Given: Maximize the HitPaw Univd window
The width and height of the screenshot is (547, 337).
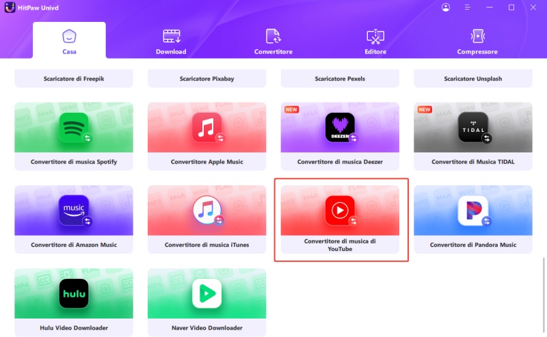Looking at the screenshot, I should [x=511, y=8].
